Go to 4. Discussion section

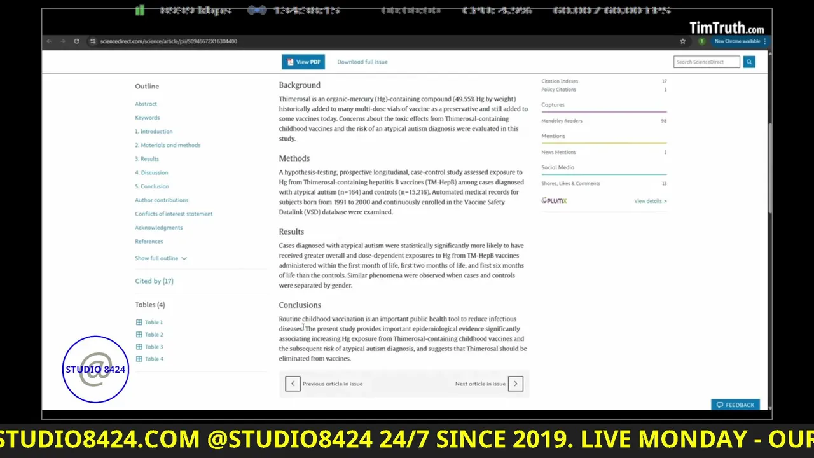coord(151,172)
